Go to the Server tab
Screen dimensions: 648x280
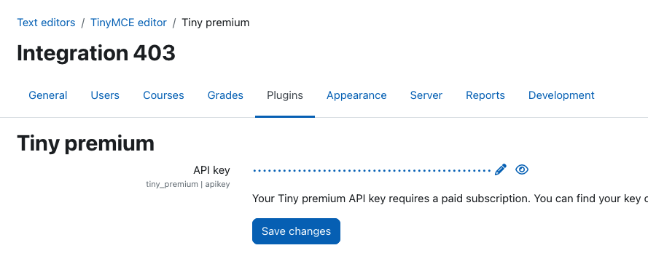pos(426,95)
